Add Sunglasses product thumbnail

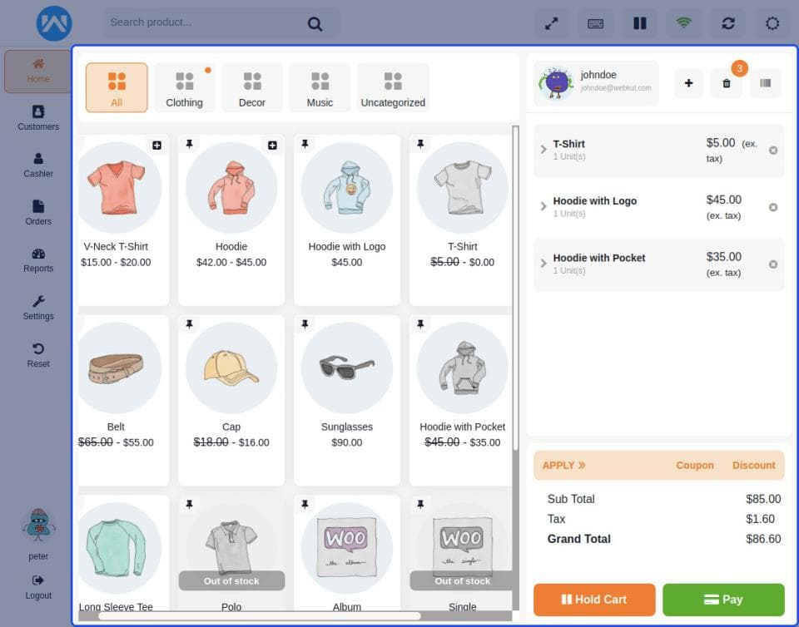pos(347,368)
